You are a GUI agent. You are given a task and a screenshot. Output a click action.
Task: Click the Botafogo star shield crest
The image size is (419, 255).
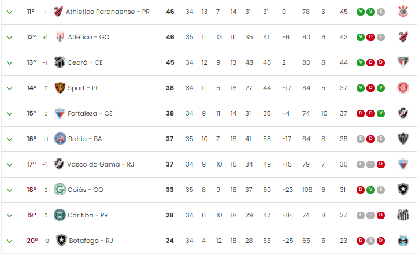pyautogui.click(x=61, y=241)
